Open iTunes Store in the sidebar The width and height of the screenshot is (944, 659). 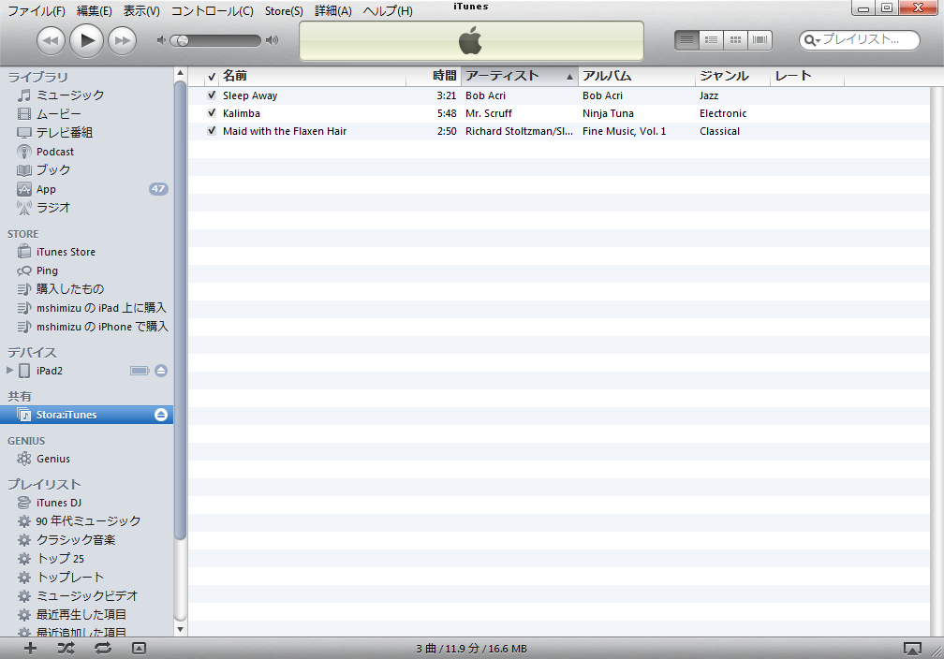pos(66,252)
